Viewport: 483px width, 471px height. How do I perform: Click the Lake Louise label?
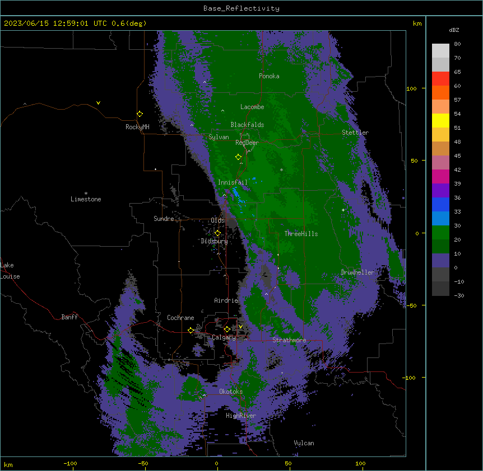click(x=10, y=271)
